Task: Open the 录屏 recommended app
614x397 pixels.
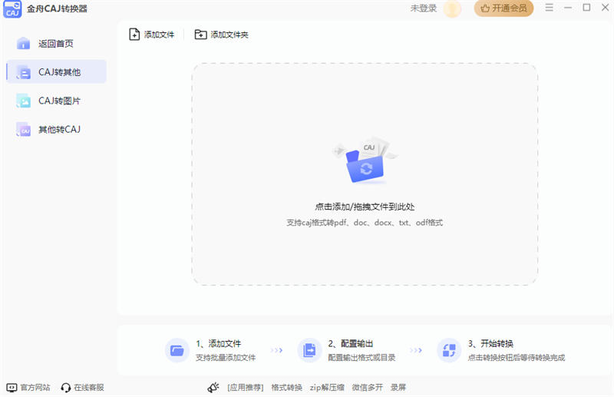Action: click(x=398, y=388)
